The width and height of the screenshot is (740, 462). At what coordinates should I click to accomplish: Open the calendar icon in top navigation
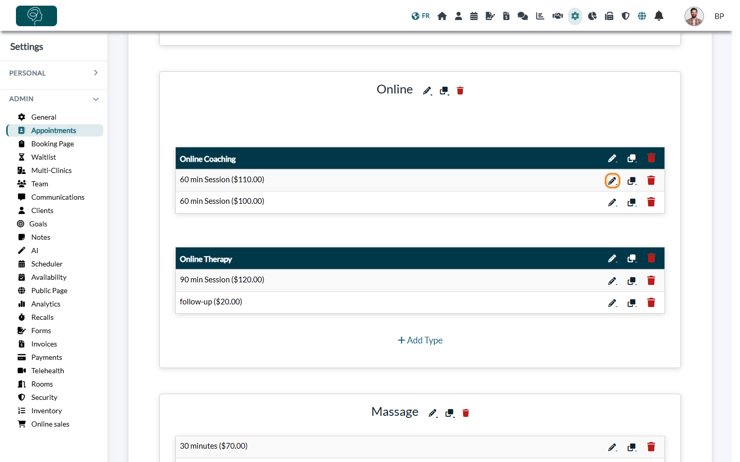click(474, 16)
